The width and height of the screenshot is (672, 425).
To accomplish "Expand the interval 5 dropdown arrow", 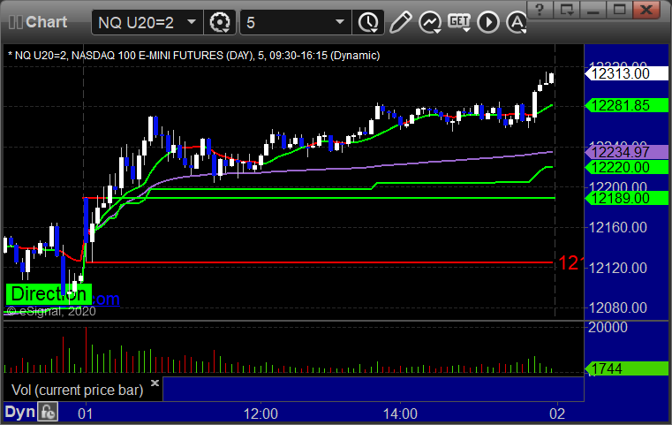I will [x=340, y=22].
